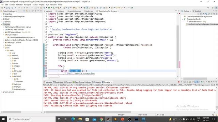218x122 pixels.
Task: Close the RegistartionServlet.java editor tab
Action: [x=118, y=11]
